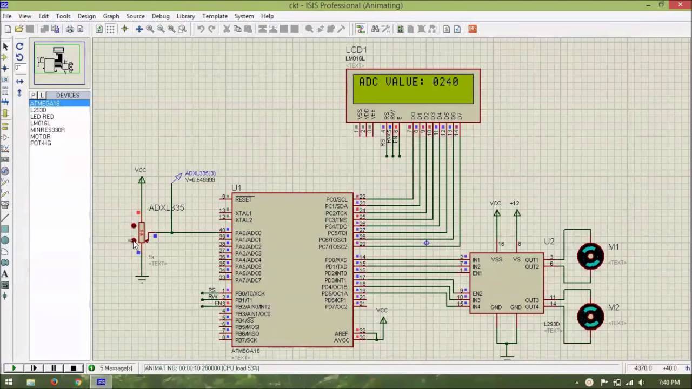Click the X-mirror horizontal flip icon
This screenshot has width=692, height=389.
(x=19, y=82)
